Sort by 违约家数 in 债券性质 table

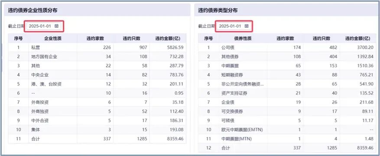(285, 39)
